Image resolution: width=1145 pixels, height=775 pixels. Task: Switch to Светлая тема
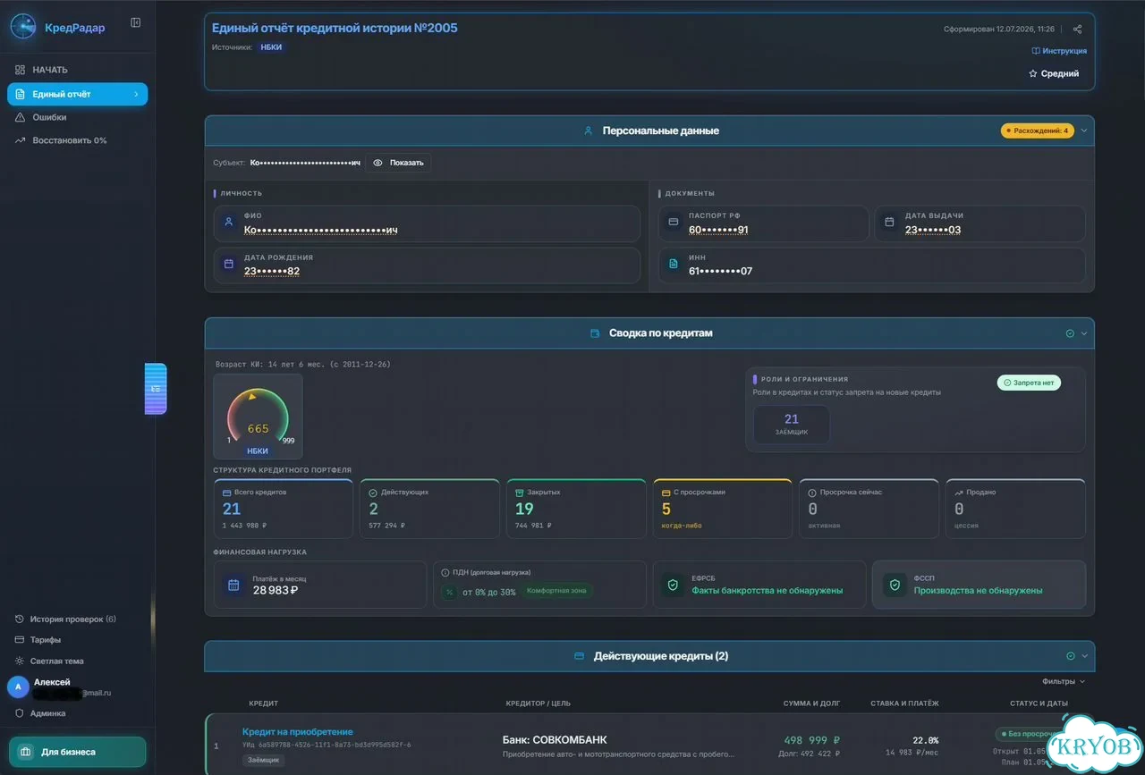[56, 661]
